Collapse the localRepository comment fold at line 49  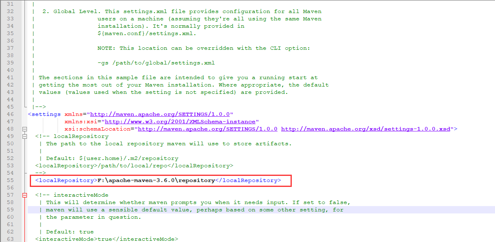pos(25,136)
